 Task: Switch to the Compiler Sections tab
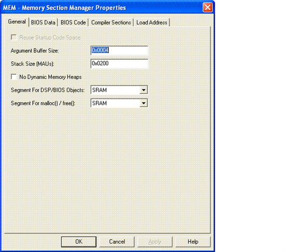click(111, 22)
